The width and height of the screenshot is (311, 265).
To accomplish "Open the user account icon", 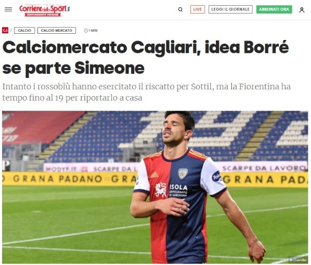I will (x=302, y=10).
